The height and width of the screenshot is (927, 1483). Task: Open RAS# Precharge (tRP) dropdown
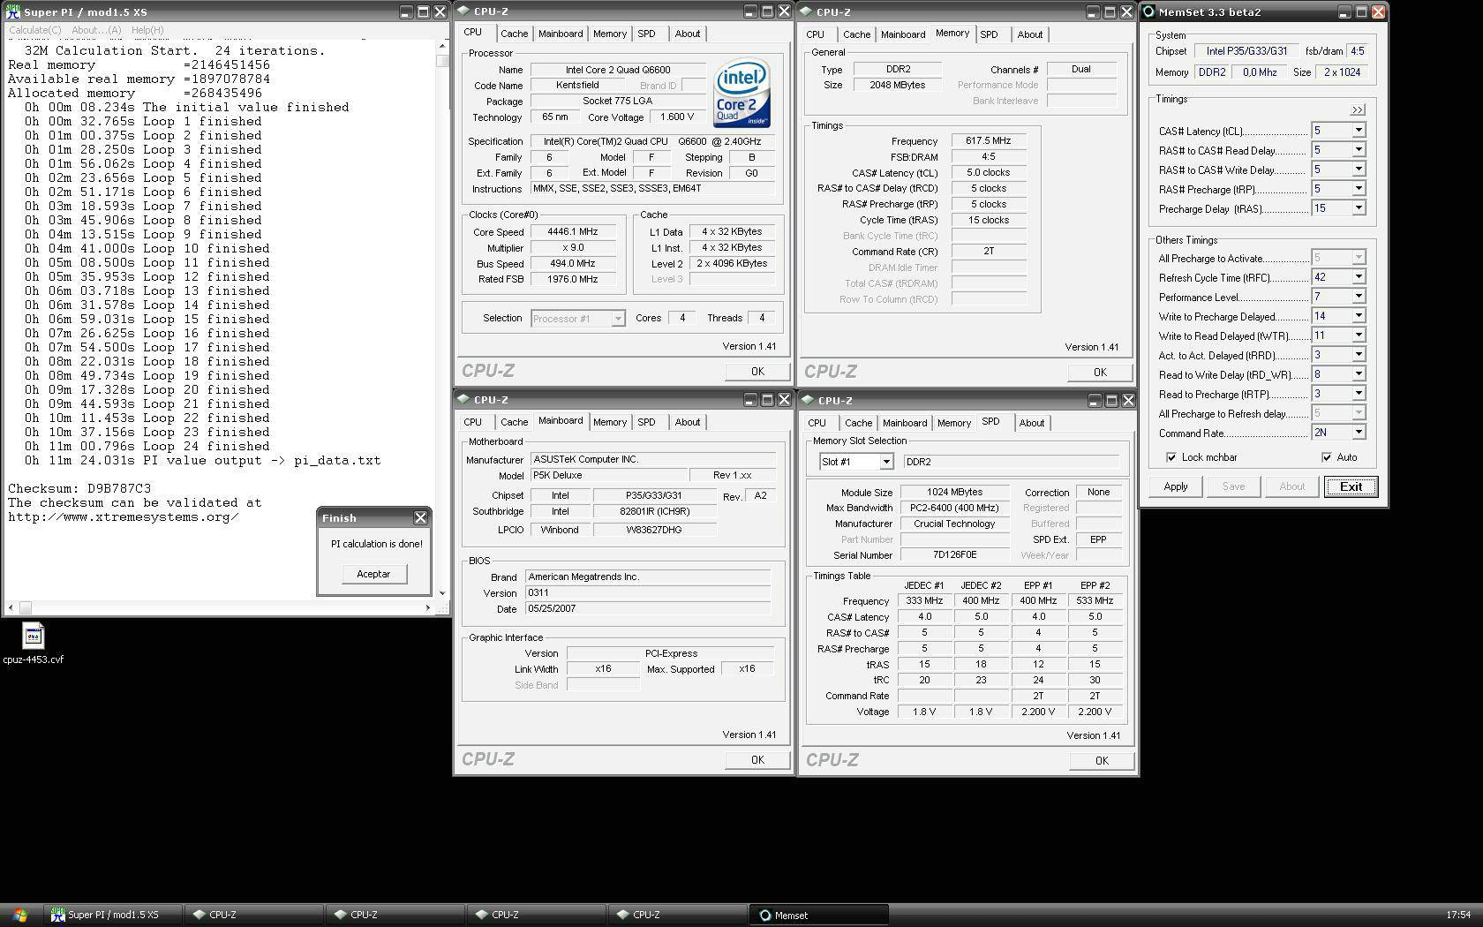click(1359, 189)
